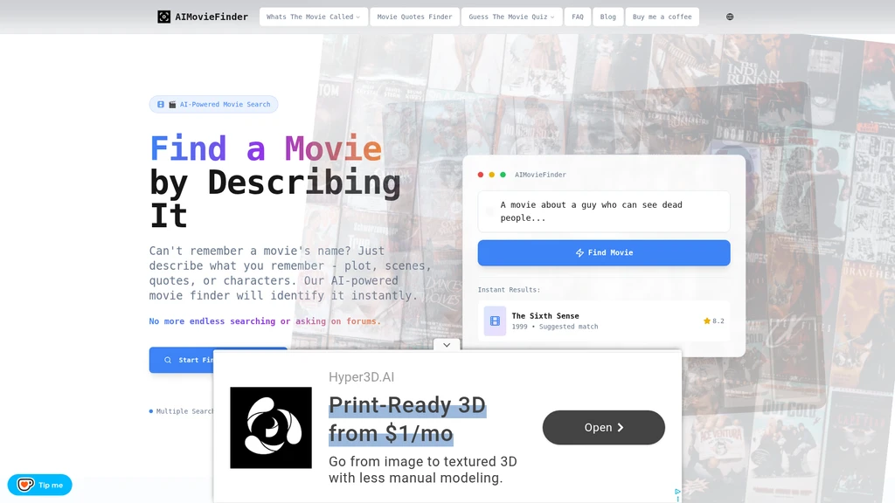The width and height of the screenshot is (895, 503).
Task: Click the green window dot in demo card
Action: tap(503, 175)
